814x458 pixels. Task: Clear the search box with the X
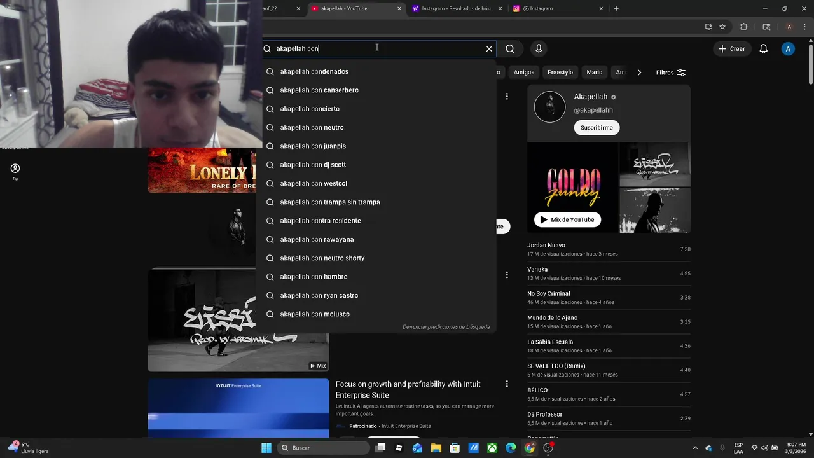click(489, 48)
